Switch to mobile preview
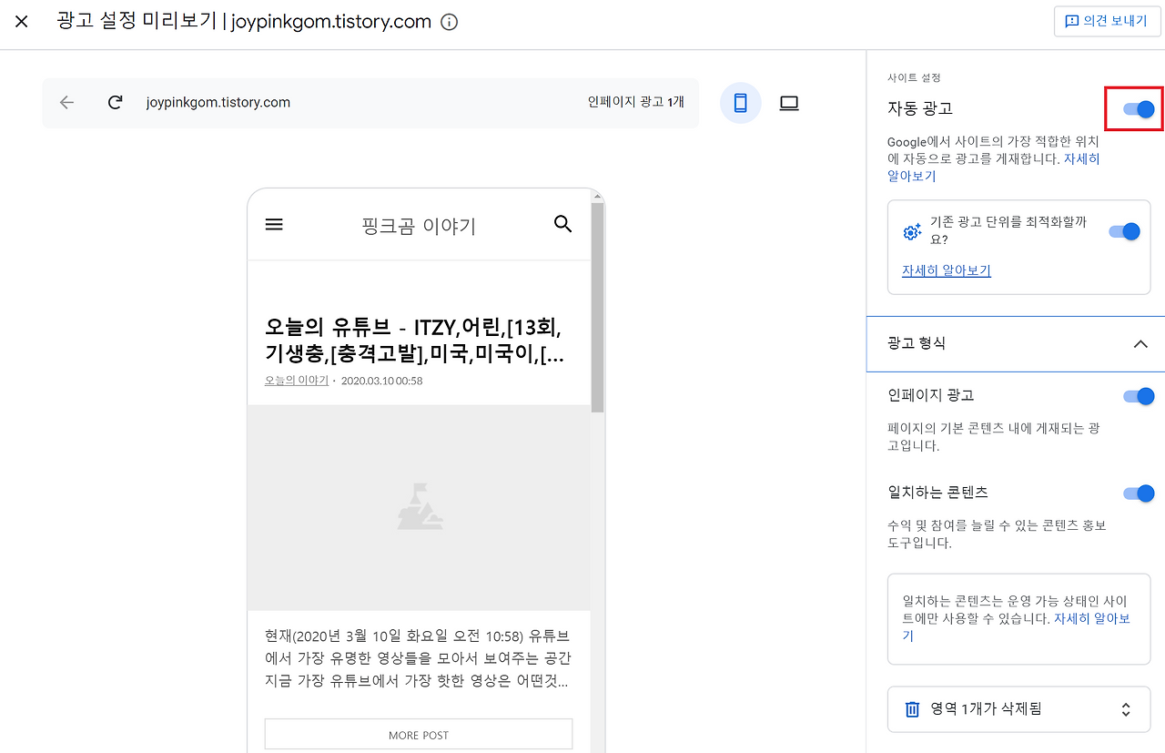 (x=741, y=103)
